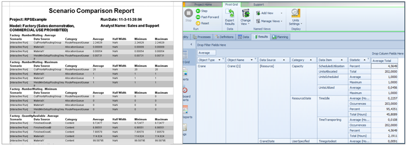Click Scenario Comparison Report title in report
The image size is (407, 146).
coord(91,11)
